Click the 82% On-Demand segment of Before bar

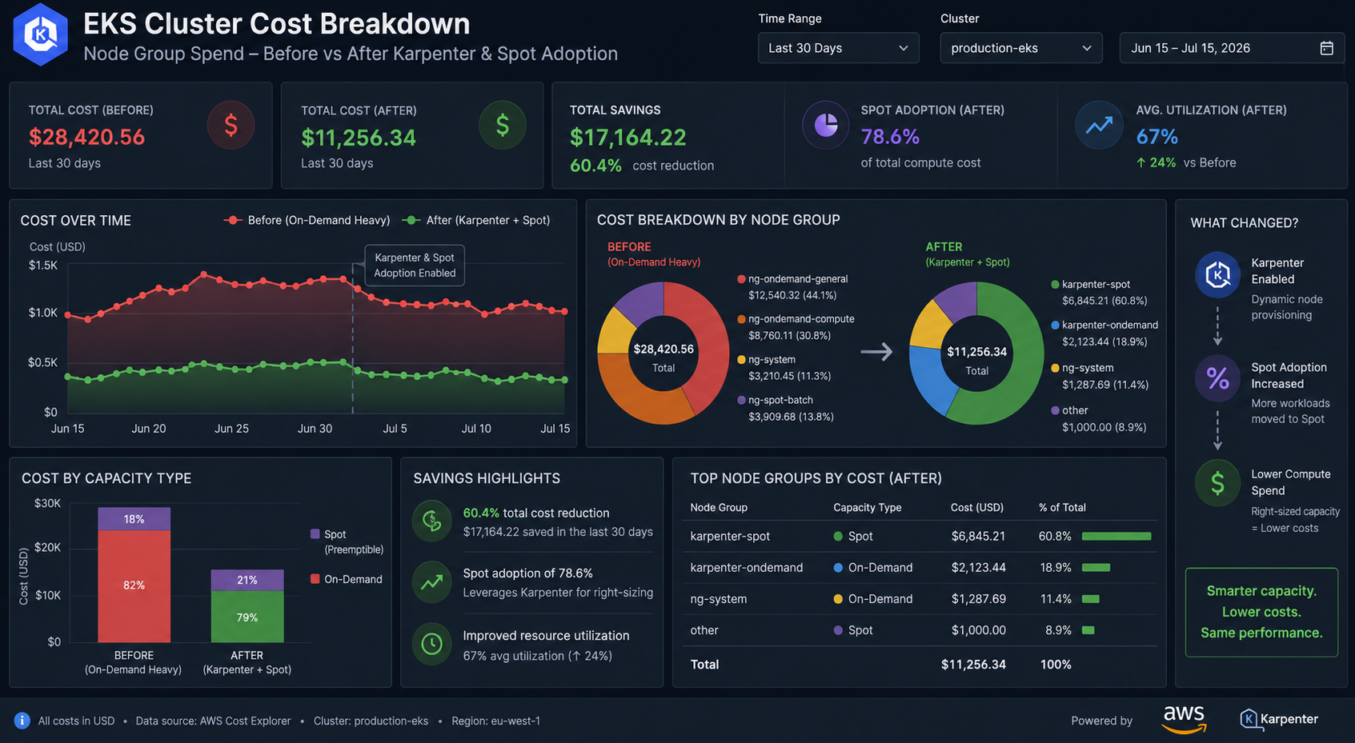(x=134, y=586)
